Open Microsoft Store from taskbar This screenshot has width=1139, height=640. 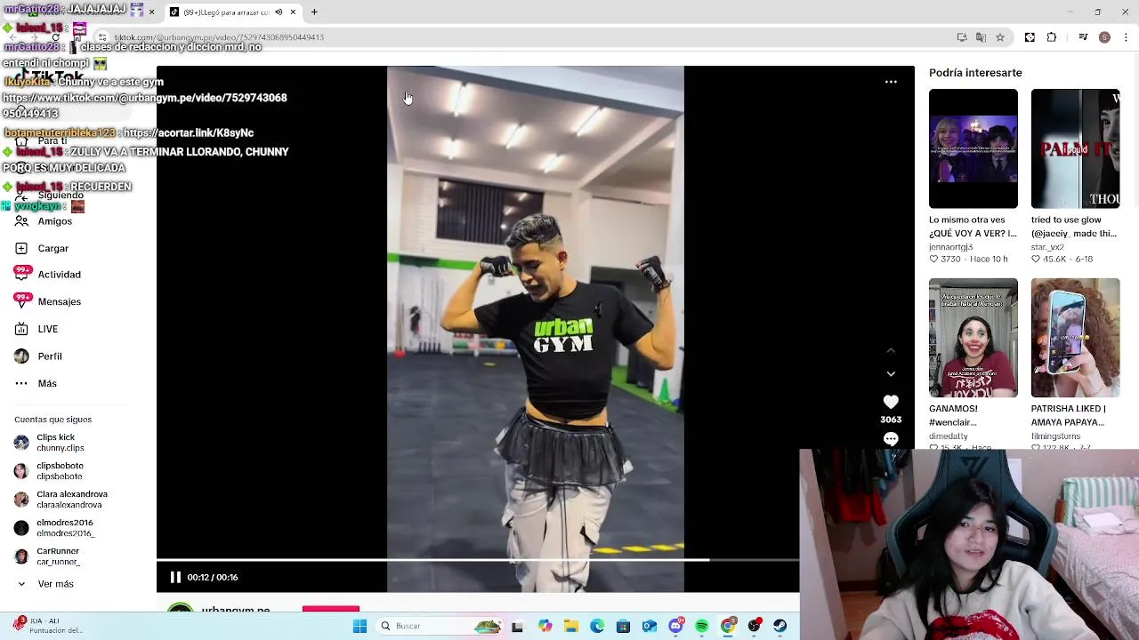624,627
